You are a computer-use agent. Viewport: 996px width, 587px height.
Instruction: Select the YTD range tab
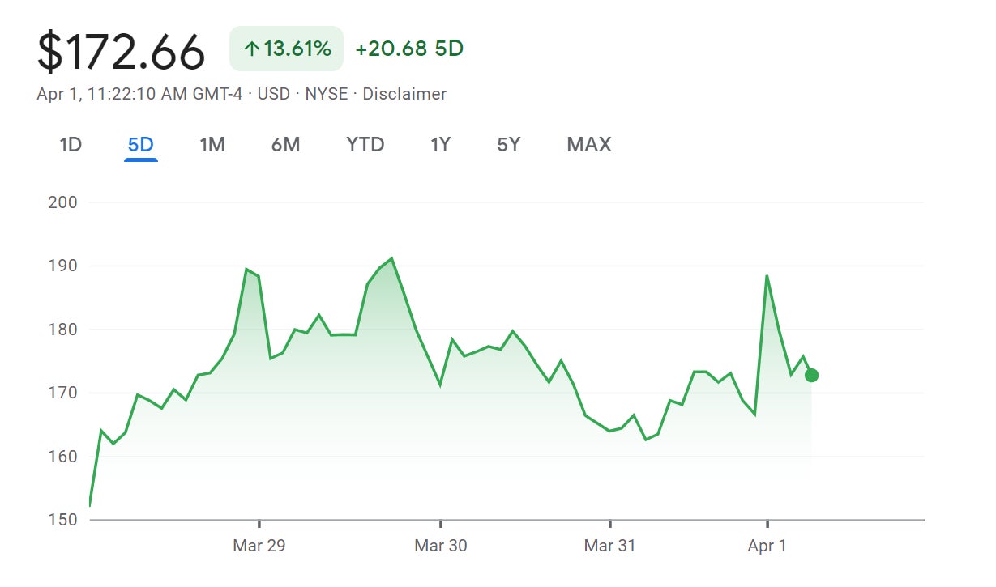click(365, 145)
